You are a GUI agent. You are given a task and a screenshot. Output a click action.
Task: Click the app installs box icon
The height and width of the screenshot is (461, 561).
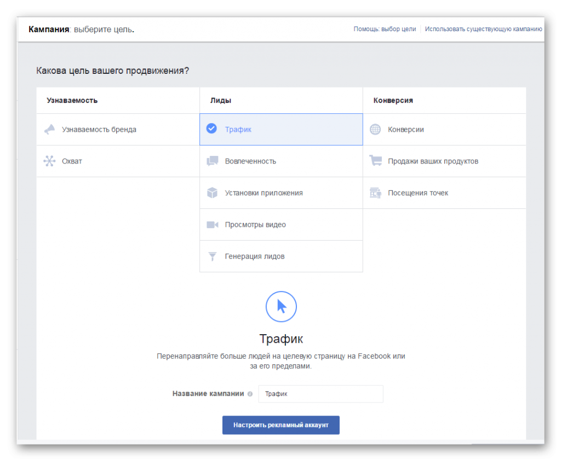[x=212, y=193]
